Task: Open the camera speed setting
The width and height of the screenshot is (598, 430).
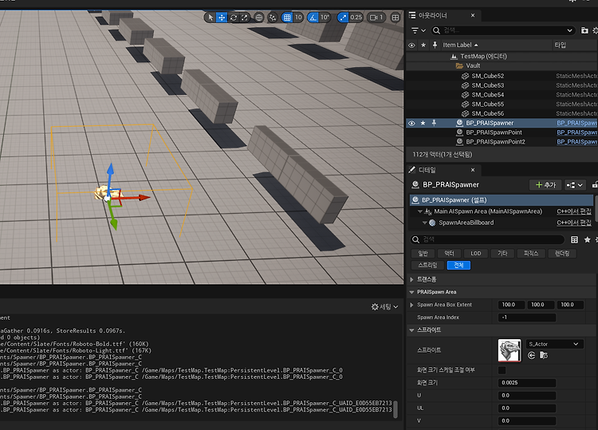Action: point(376,18)
